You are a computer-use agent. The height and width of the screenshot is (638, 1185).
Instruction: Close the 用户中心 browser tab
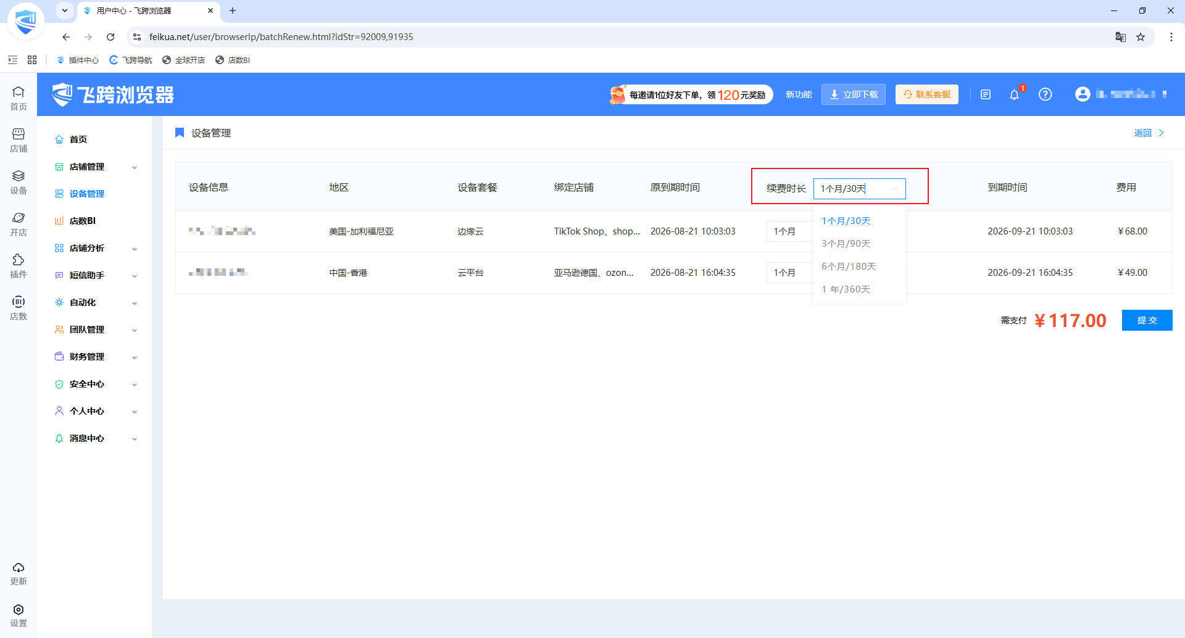coord(210,10)
